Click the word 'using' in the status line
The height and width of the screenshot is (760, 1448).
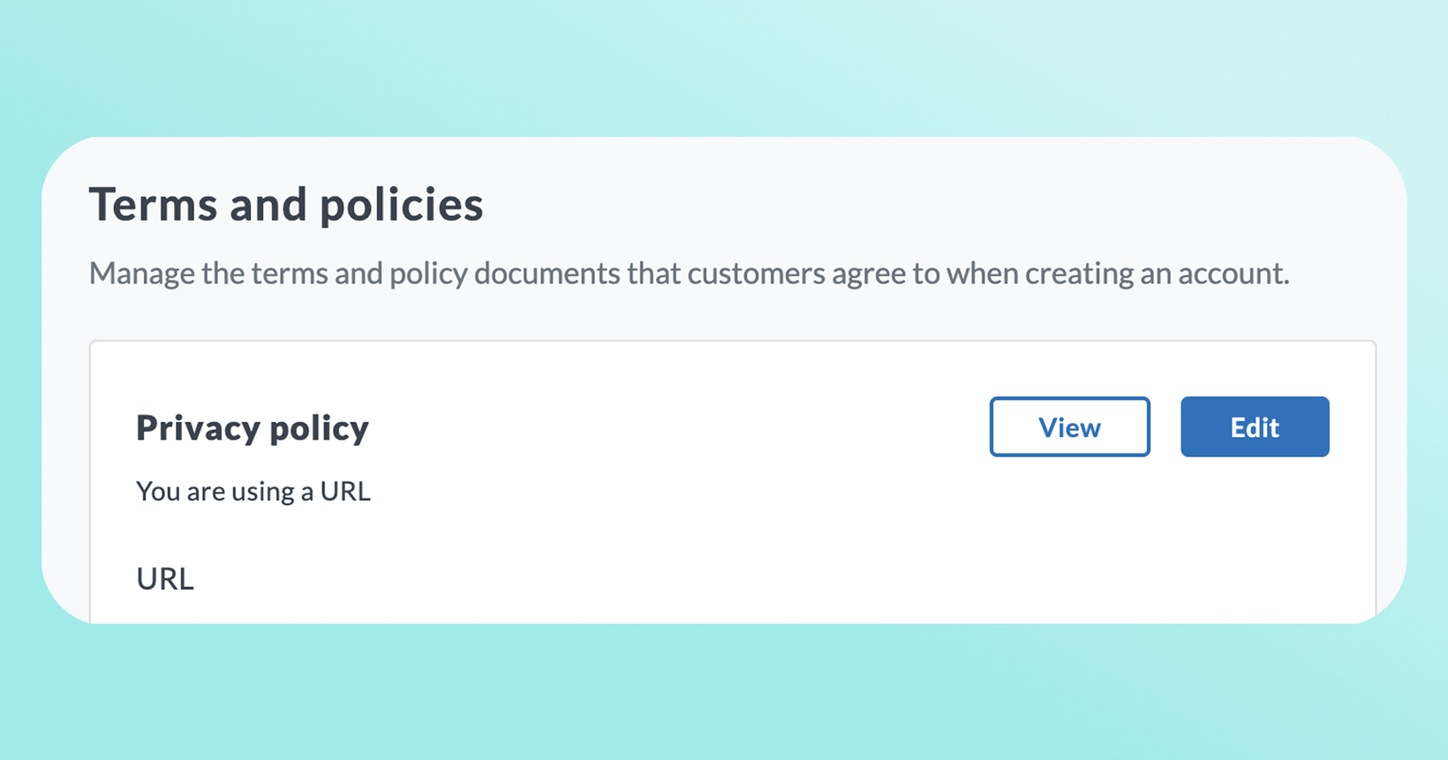(x=263, y=493)
